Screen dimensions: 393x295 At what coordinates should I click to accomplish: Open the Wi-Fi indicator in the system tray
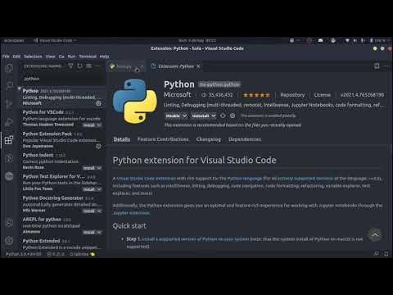347,40
